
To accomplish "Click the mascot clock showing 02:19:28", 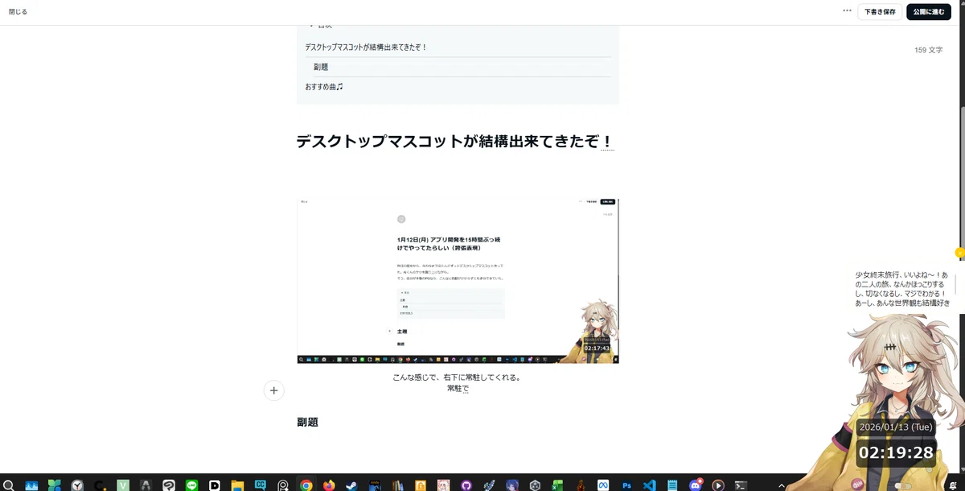I will [x=896, y=452].
